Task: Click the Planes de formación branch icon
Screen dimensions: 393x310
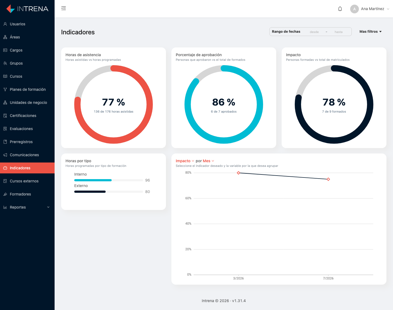Action: coord(5,89)
